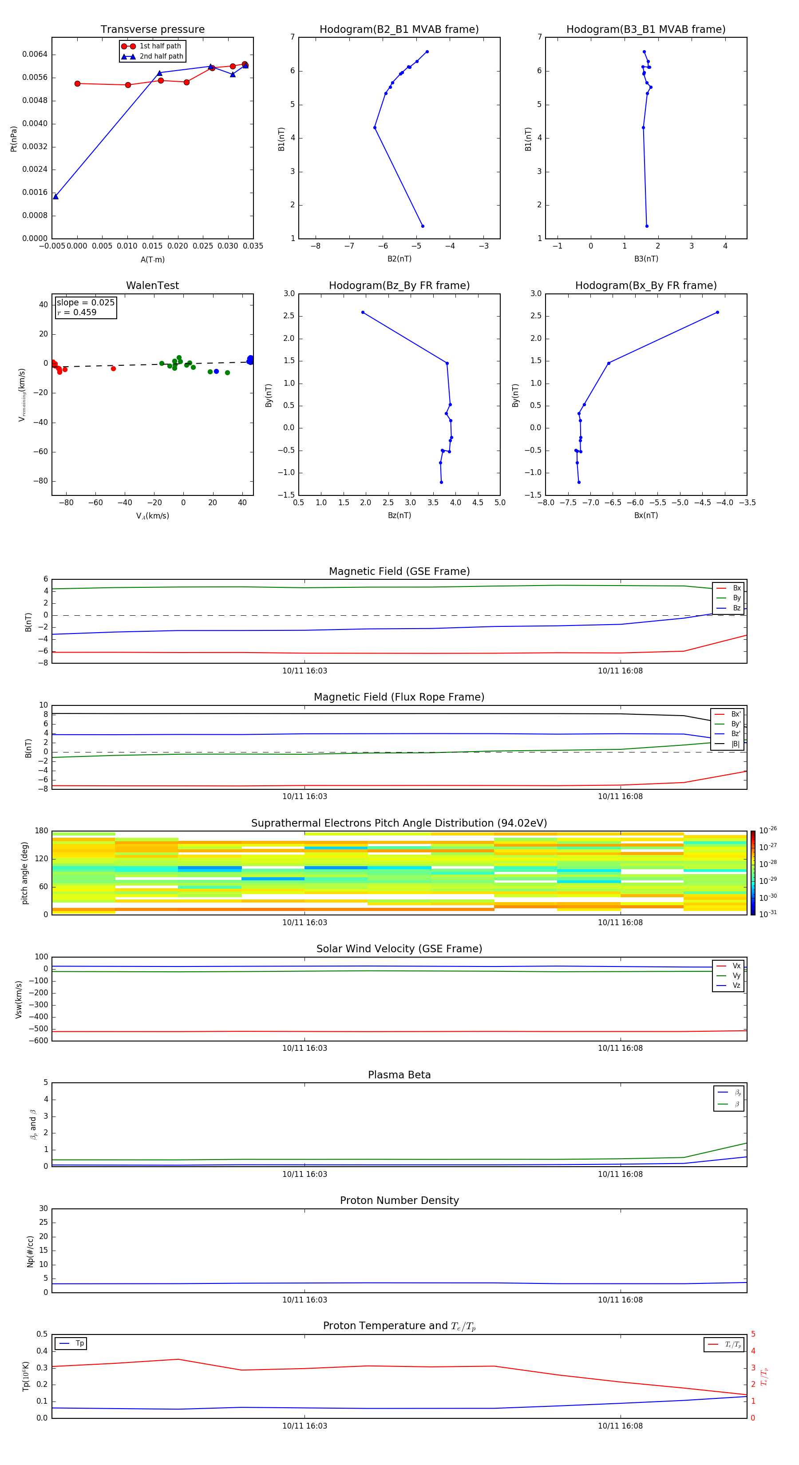Select the lowest blue triangle in Transverse pressure
Screen dimensions: 799x1465
coord(56,196)
